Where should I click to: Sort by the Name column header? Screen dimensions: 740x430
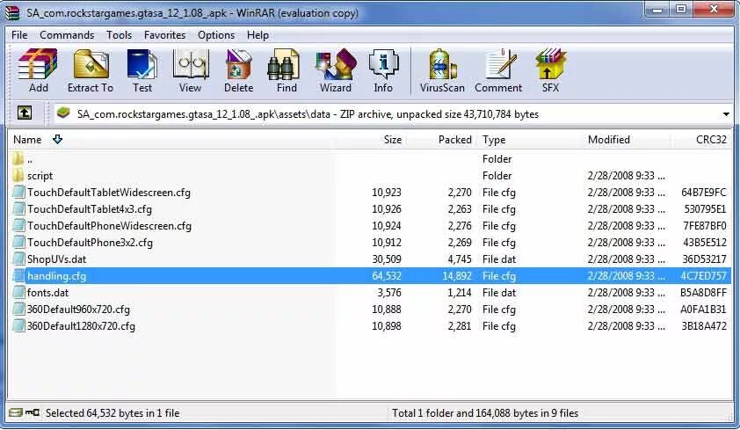pos(27,140)
